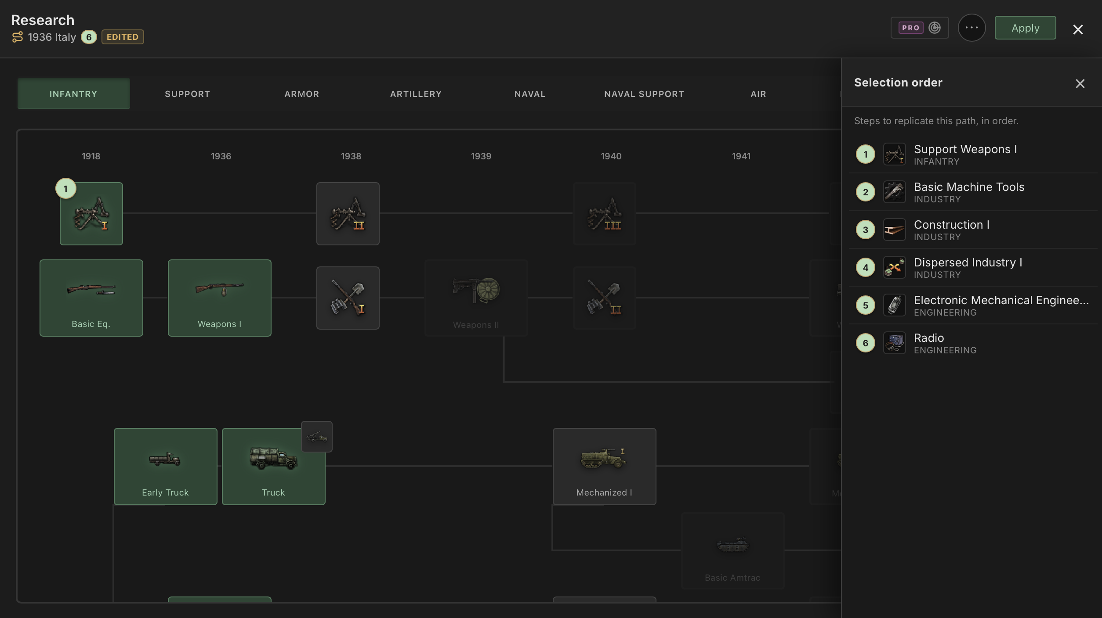Screen dimensions: 1102x618
Task: Select Basic Machine Tools row
Action: point(973,192)
